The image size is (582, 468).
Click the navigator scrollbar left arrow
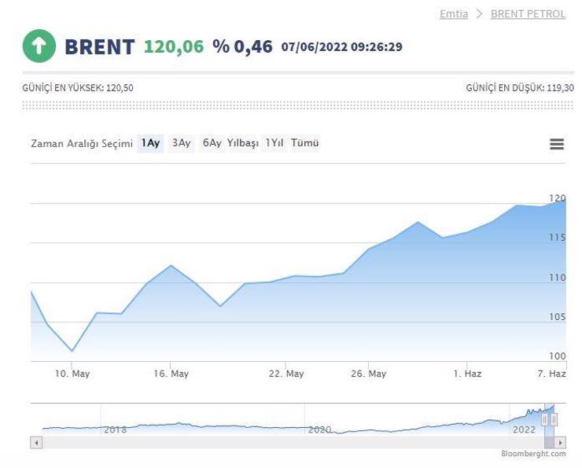(36, 442)
